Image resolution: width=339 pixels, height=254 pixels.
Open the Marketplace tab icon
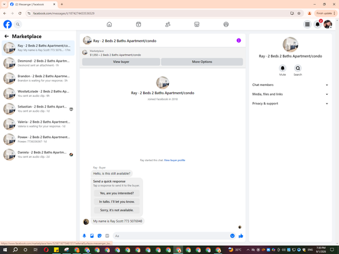(197, 24)
